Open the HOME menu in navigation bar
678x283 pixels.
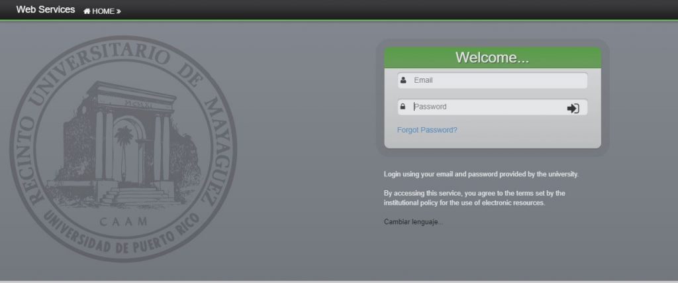pyautogui.click(x=102, y=11)
